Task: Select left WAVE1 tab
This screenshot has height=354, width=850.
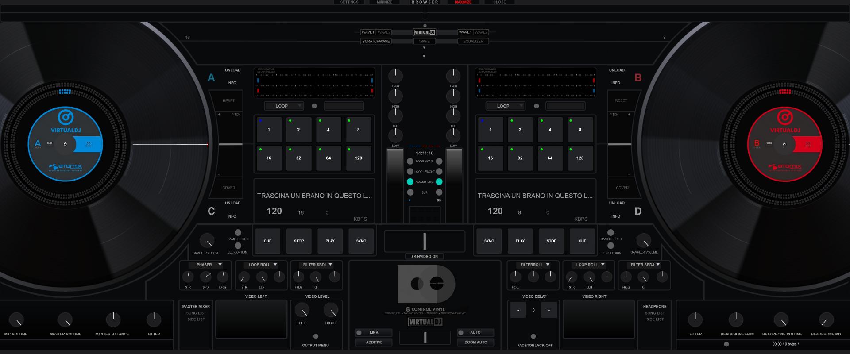Action: point(368,32)
